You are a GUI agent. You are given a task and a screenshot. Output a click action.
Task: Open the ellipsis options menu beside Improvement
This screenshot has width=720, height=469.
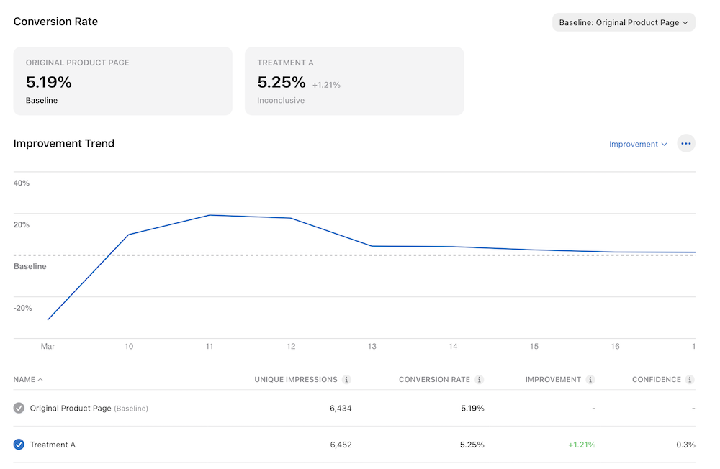(685, 143)
